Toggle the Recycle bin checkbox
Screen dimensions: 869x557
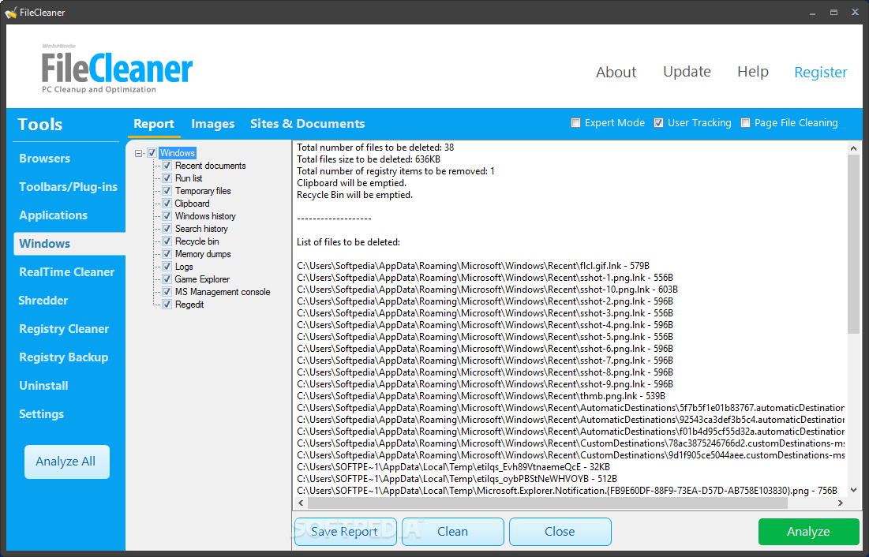click(x=167, y=241)
